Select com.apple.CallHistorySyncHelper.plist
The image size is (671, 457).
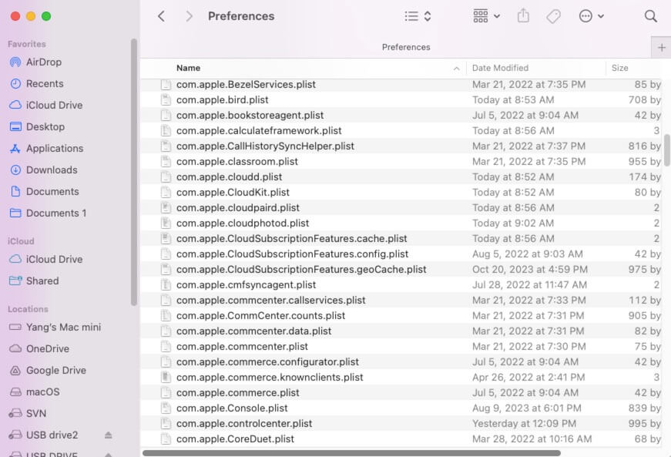(x=265, y=146)
